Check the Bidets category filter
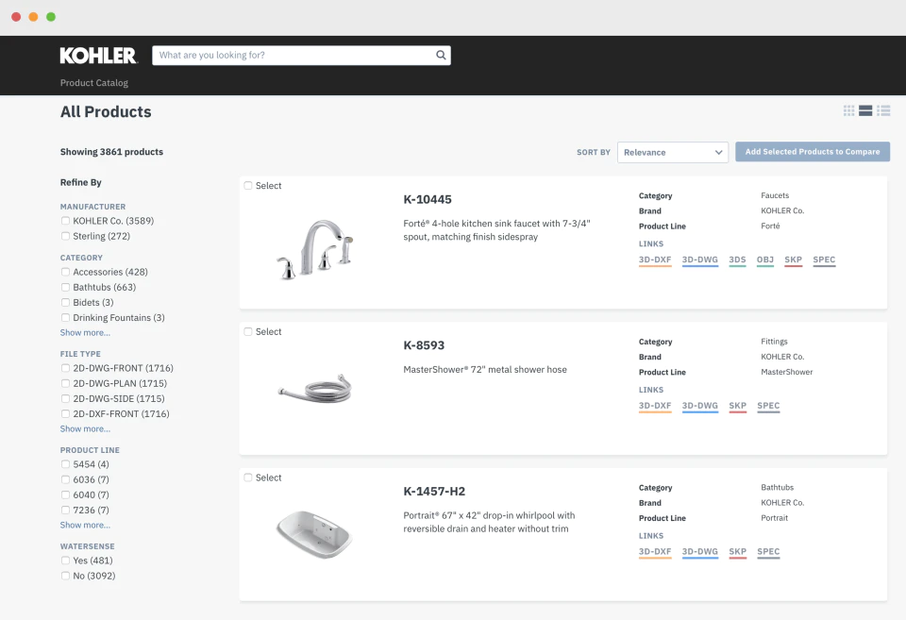 tap(65, 302)
